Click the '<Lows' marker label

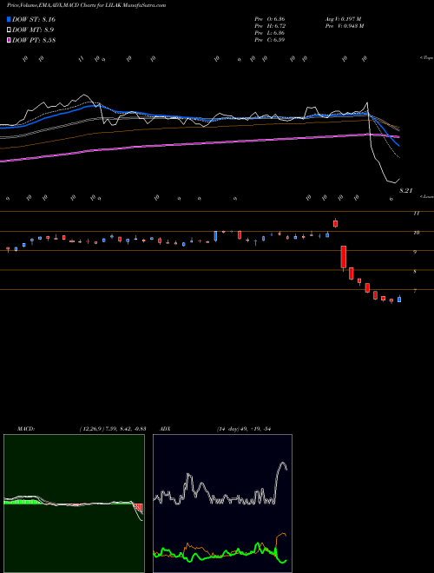(427, 196)
